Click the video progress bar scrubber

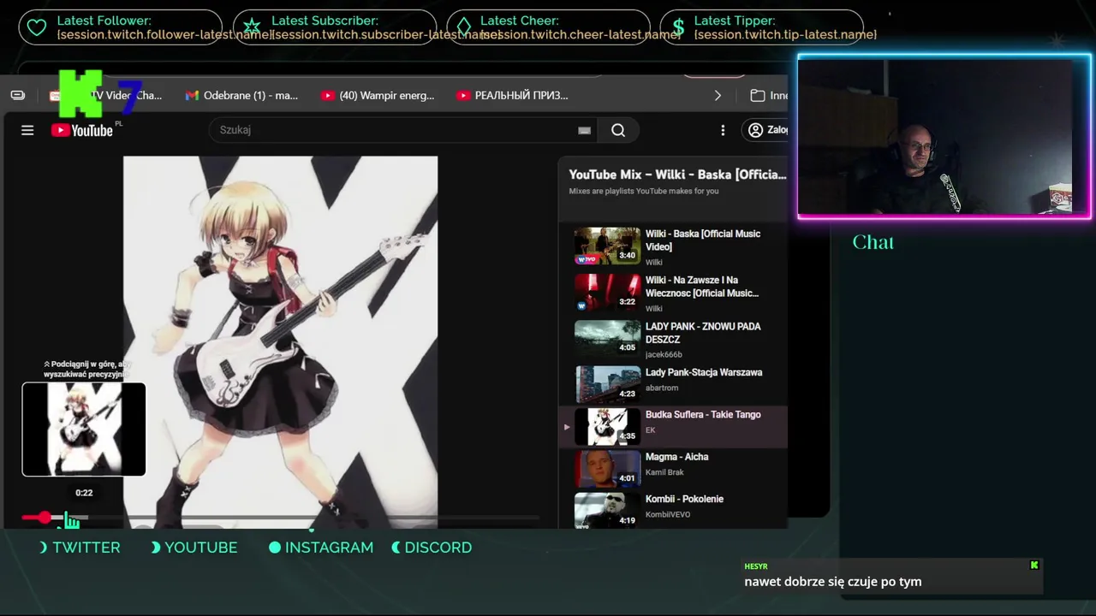point(45,518)
